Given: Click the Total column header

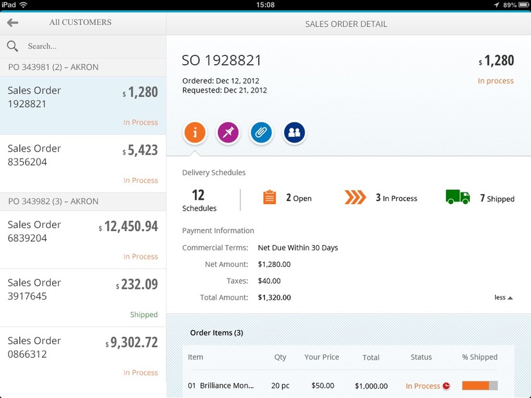Looking at the screenshot, I should coord(371,358).
